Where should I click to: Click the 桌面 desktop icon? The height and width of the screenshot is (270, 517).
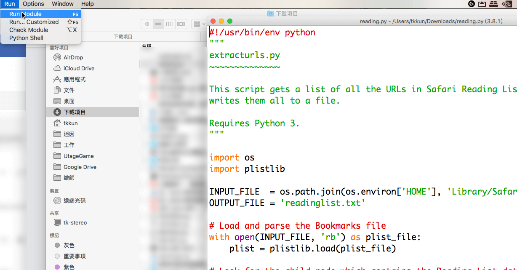pos(57,101)
